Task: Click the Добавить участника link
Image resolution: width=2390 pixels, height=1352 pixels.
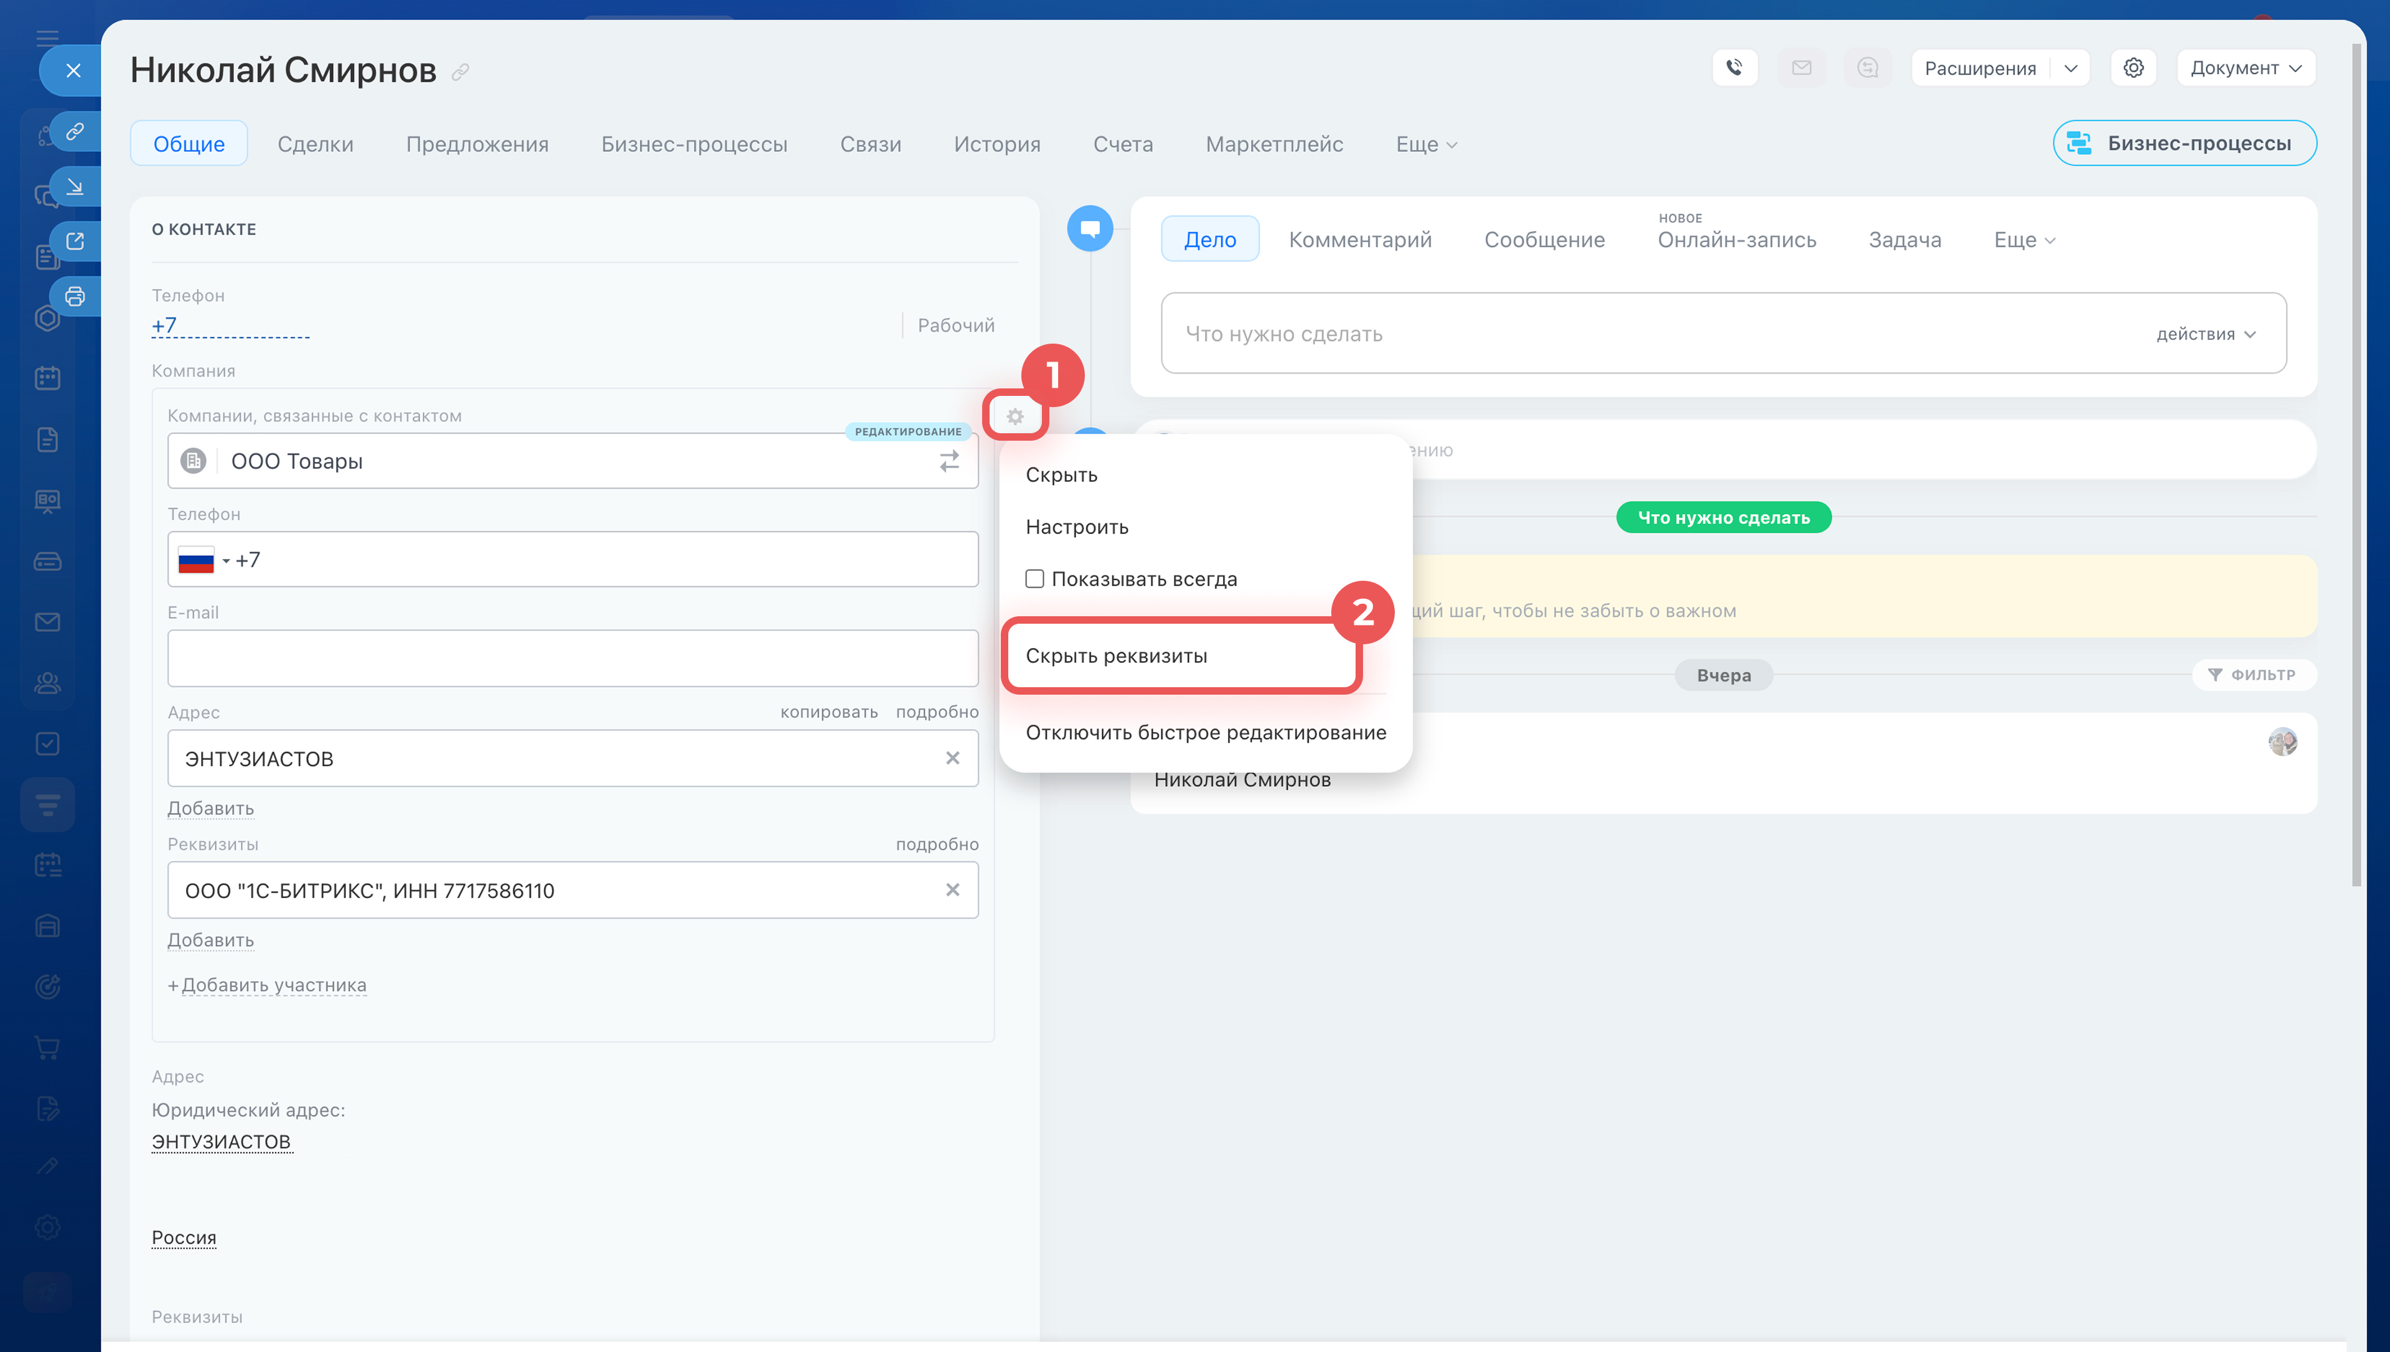Action: click(x=273, y=984)
